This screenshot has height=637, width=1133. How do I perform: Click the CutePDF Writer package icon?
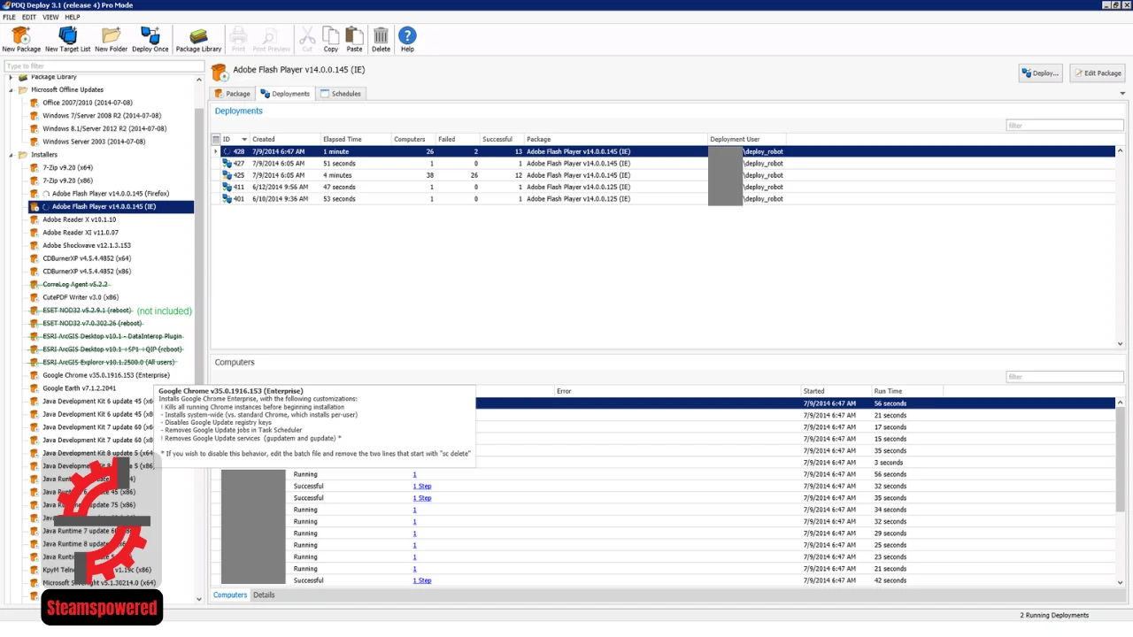tap(35, 297)
